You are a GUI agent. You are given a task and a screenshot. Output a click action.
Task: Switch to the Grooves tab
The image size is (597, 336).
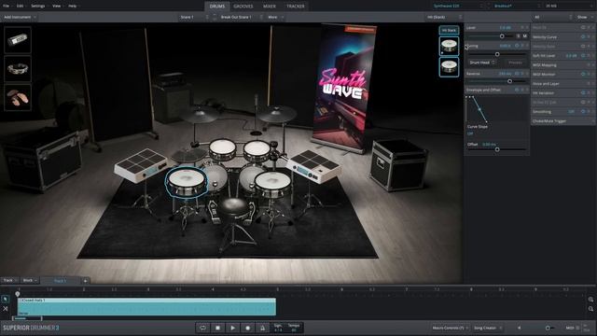coord(243,7)
